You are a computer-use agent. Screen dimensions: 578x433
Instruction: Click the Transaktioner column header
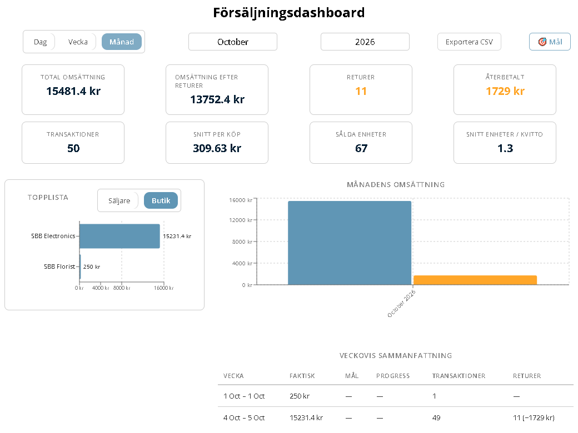459,376
